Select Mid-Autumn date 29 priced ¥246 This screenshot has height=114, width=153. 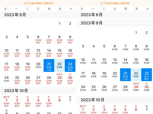click(59, 79)
